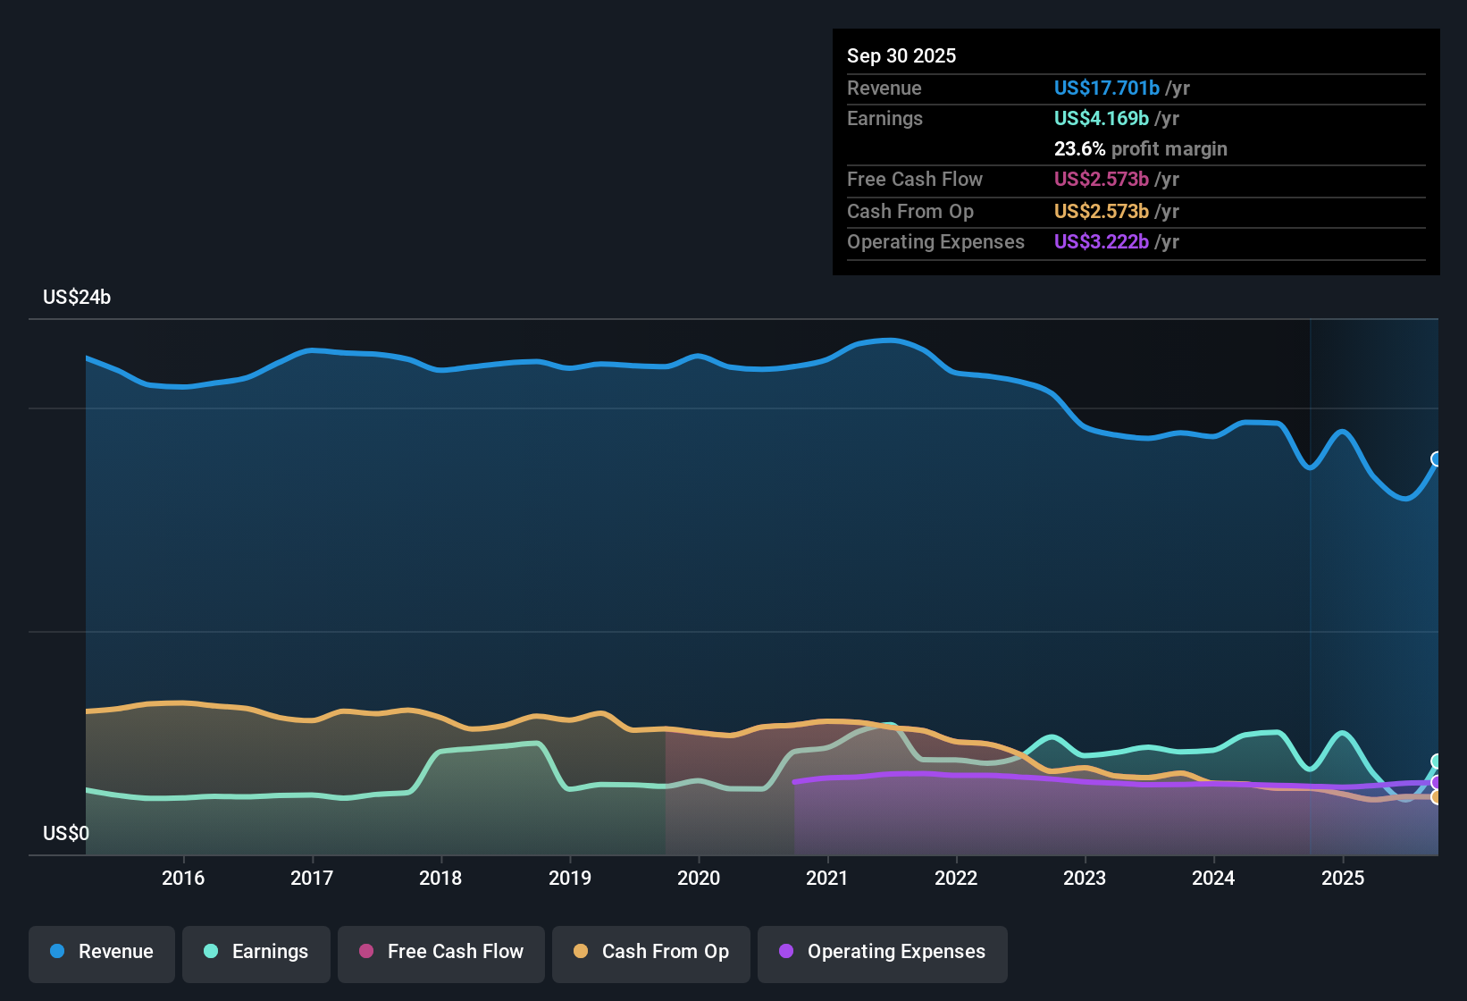Select the 2016 label on the time axis

coord(183,879)
